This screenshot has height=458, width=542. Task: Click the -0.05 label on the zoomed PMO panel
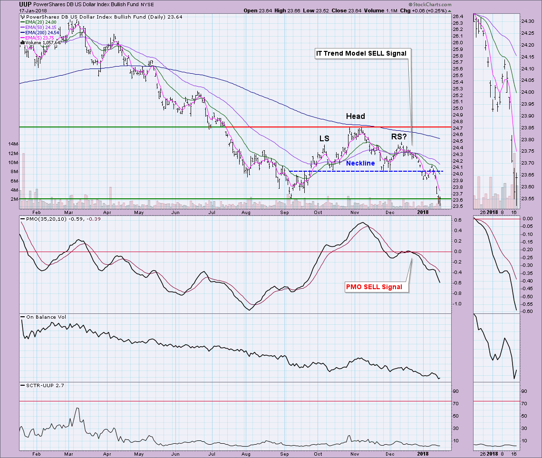coord(527,226)
